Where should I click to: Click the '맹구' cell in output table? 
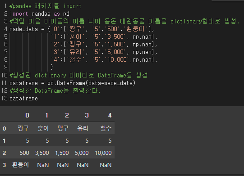pos(63,128)
